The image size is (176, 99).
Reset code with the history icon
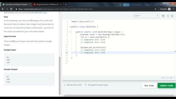tap(163, 16)
